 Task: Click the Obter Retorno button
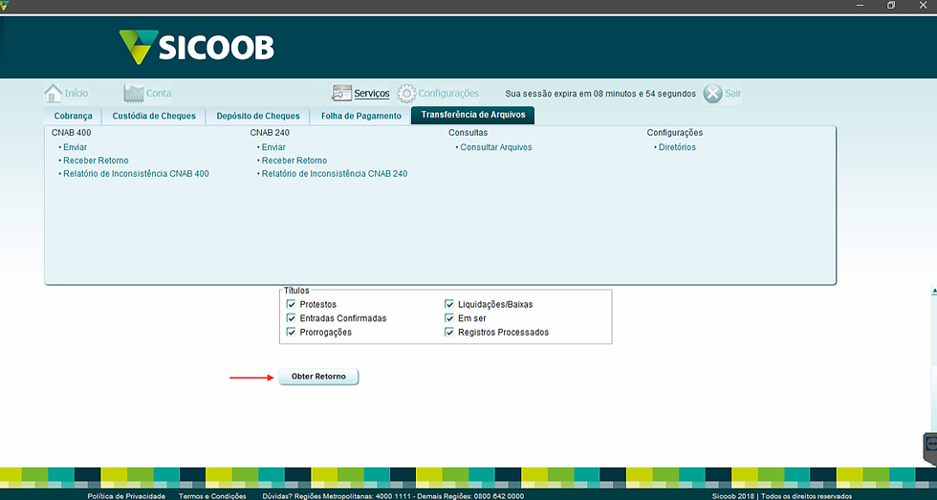318,377
